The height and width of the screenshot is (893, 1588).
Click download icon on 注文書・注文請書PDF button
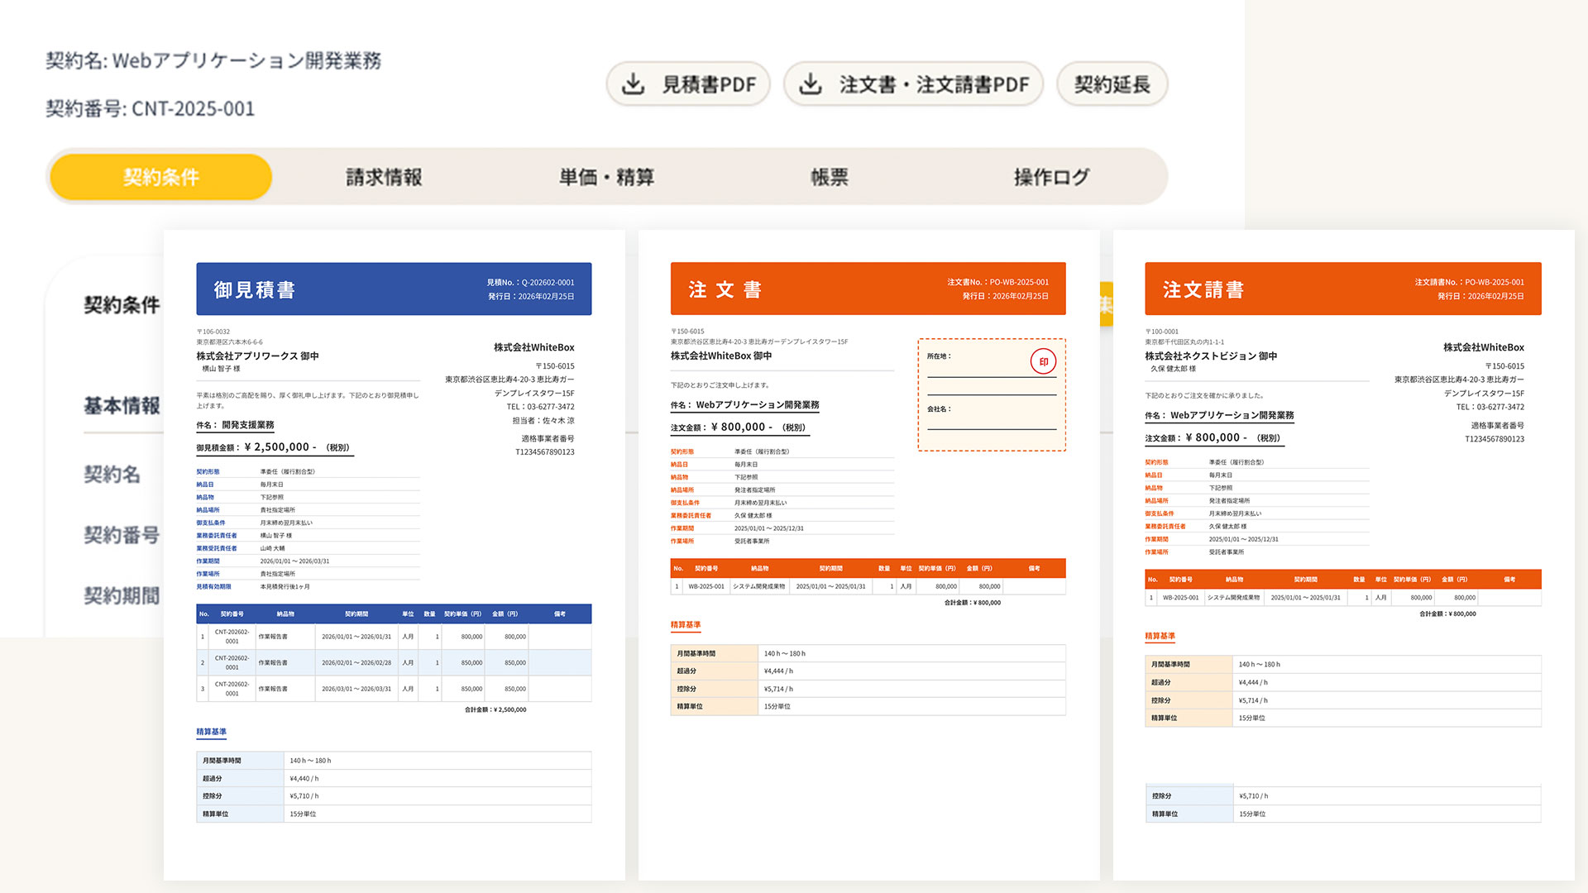(x=811, y=84)
